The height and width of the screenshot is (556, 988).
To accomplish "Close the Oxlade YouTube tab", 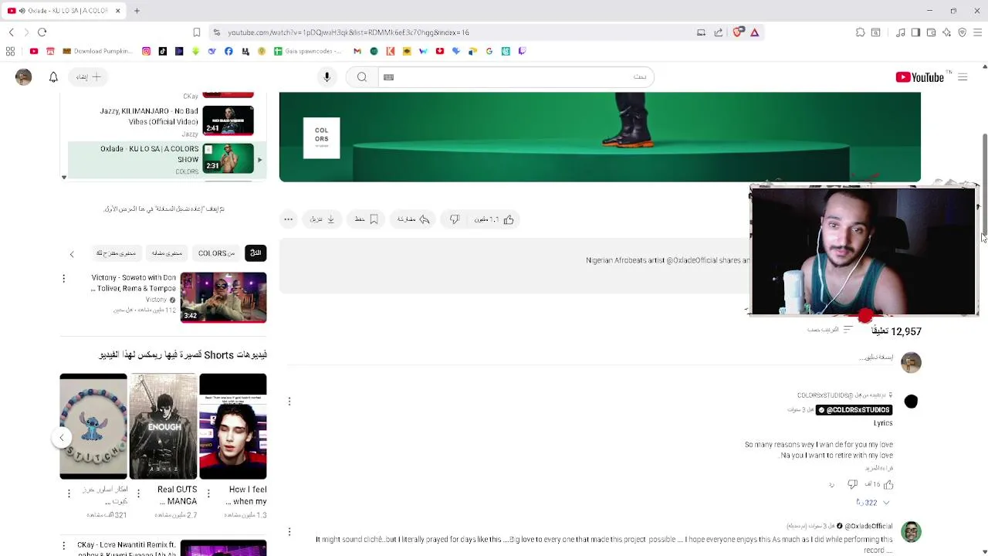I will tap(118, 11).
